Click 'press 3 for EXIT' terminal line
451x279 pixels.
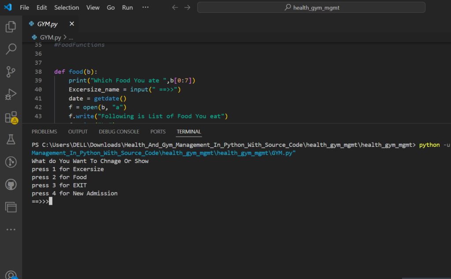59,185
